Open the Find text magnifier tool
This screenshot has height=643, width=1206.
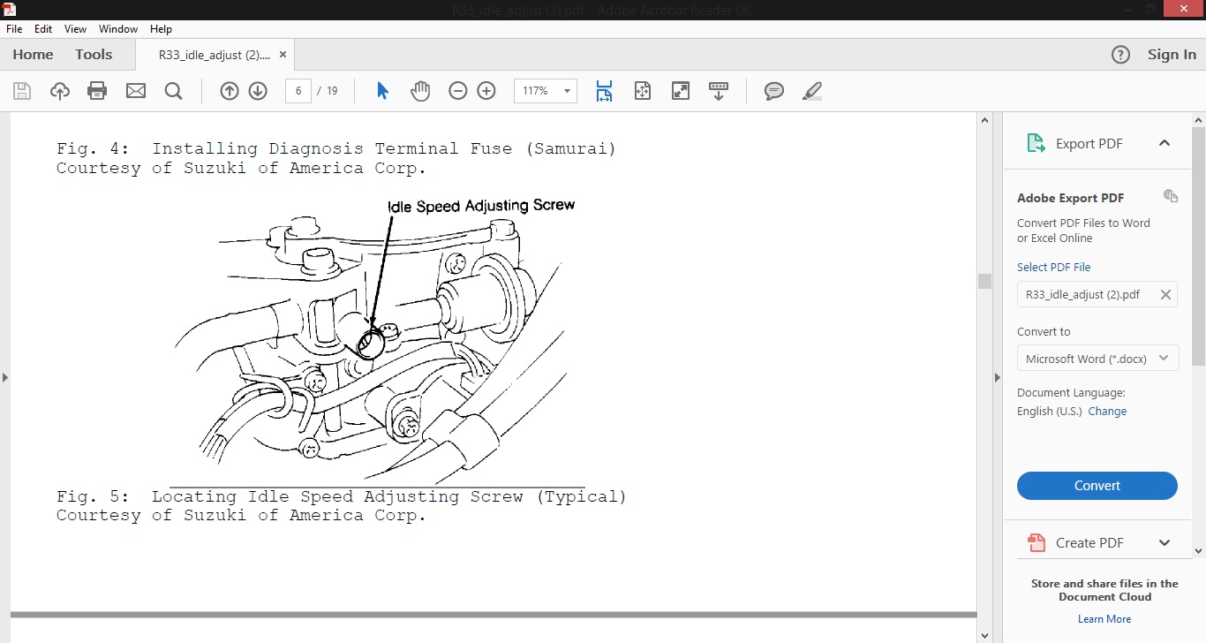(173, 91)
